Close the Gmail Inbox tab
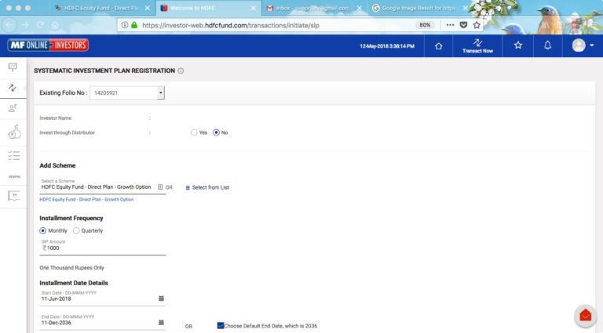Viewport: 603px width, 333px height. pyautogui.click(x=359, y=8)
